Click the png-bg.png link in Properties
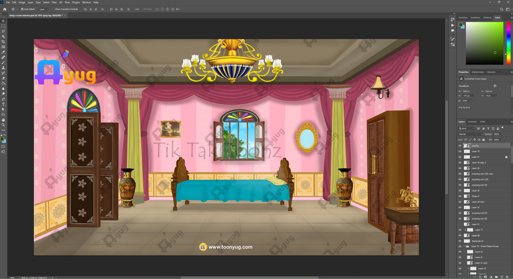 click(464, 107)
